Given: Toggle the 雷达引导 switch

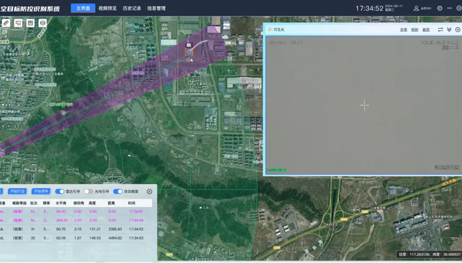Looking at the screenshot, I should click(60, 191).
